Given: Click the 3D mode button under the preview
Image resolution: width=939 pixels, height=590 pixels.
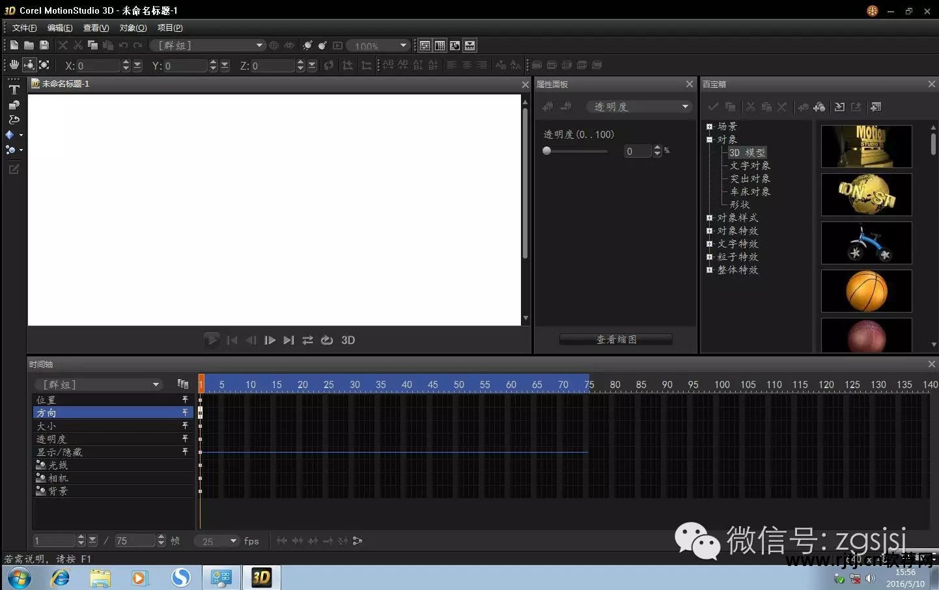Looking at the screenshot, I should click(x=348, y=340).
